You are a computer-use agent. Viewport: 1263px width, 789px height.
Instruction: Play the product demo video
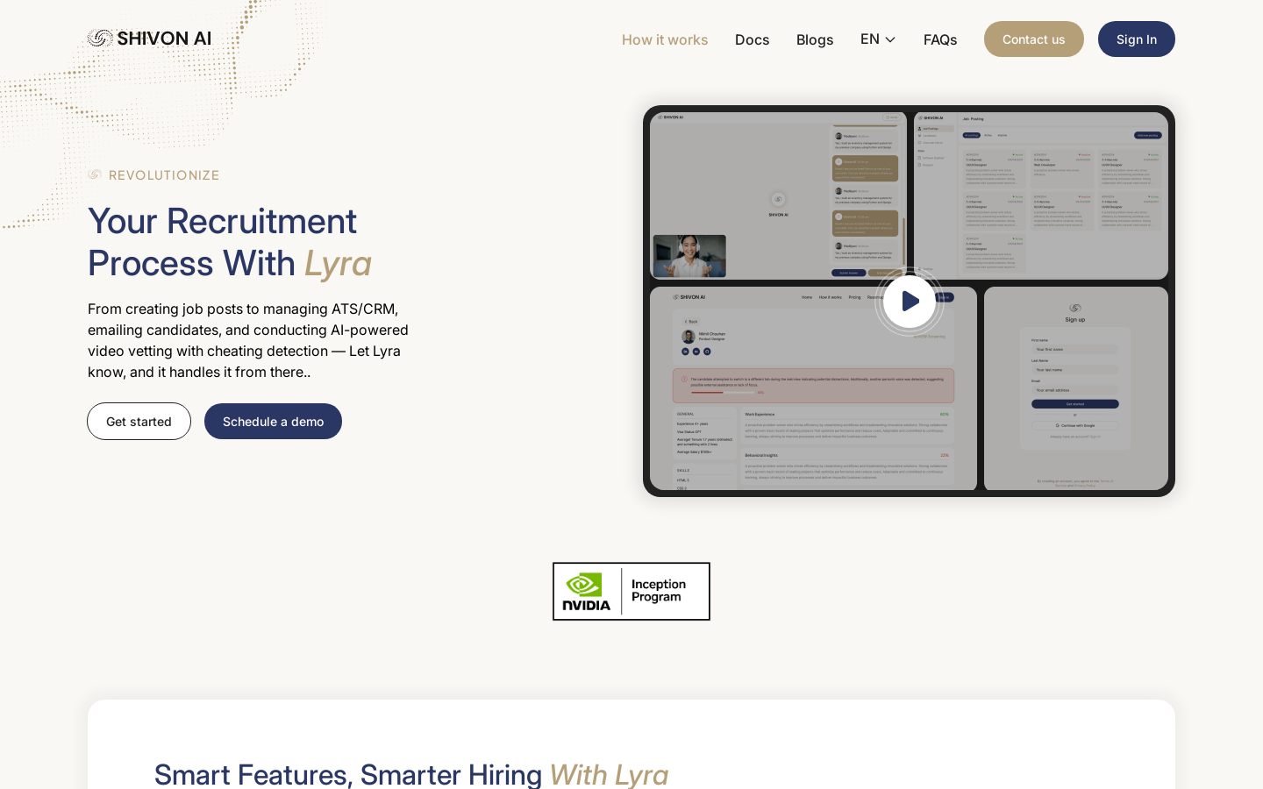click(910, 302)
